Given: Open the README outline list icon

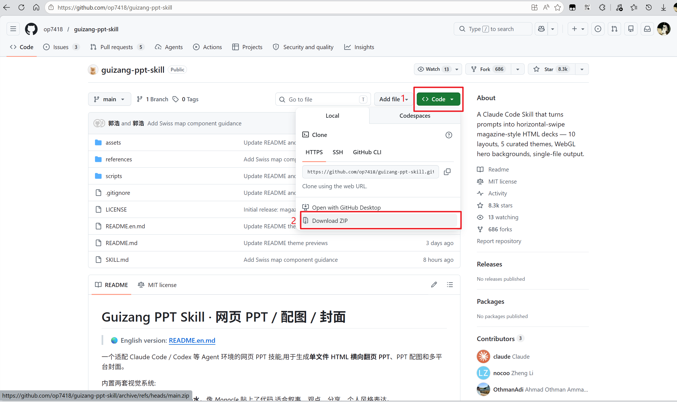Looking at the screenshot, I should pos(450,285).
